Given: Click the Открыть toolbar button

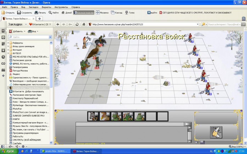Looking at the screenshot, I should tap(8, 13).
